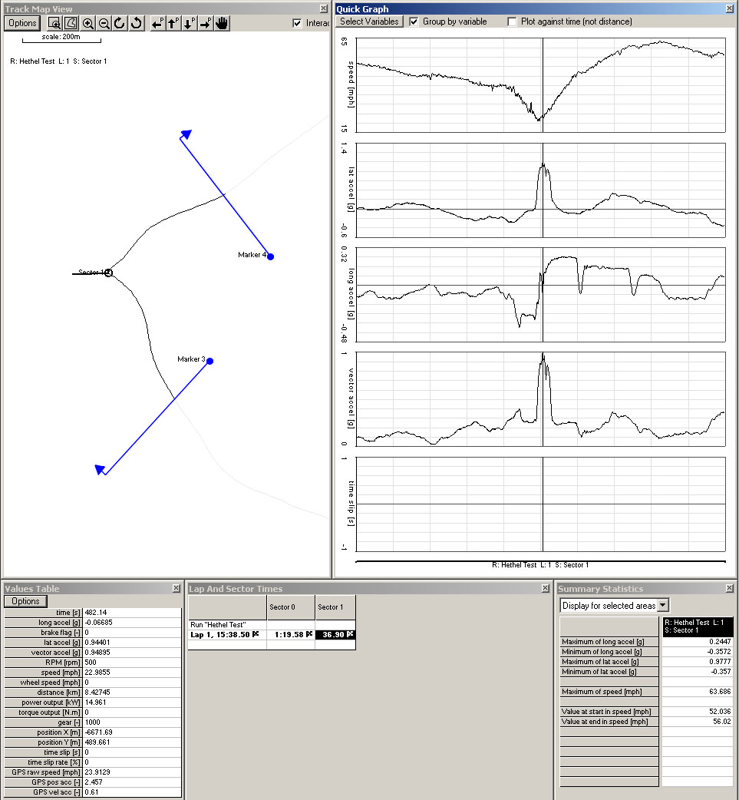Close the Values Table panel
The height and width of the screenshot is (800, 739).
pyautogui.click(x=176, y=588)
